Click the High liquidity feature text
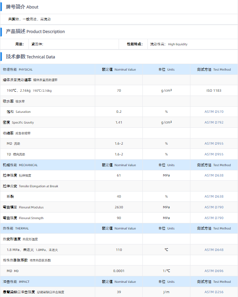Image resolution: width=238 pixels, height=297 pixels. coord(178,44)
